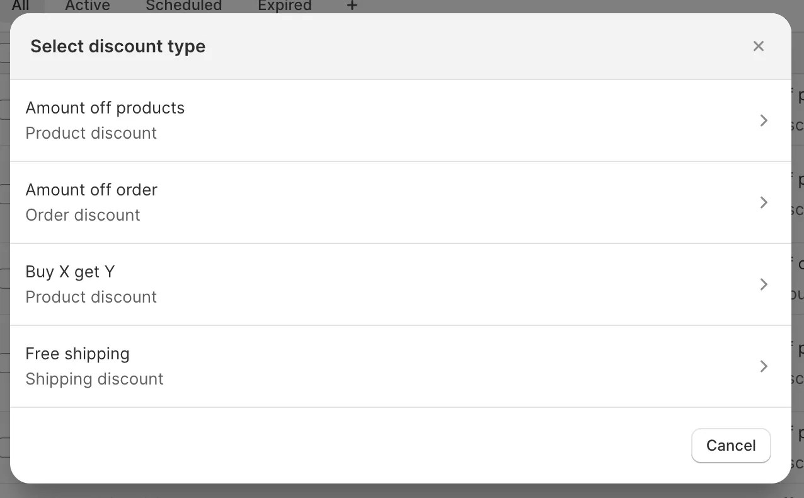
Task: Click Product discount subtitle under Amount off products
Action: (x=91, y=133)
